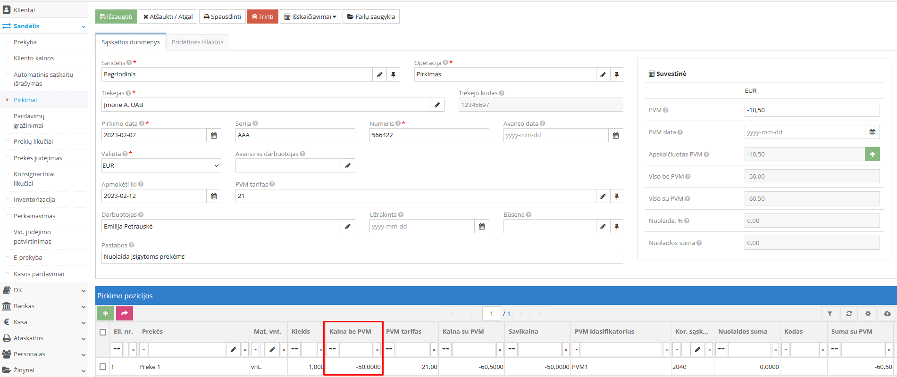Click into the Pastabos notes field

tap(361, 257)
